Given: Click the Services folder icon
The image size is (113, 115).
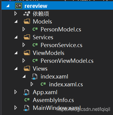Looking at the screenshot, I should [x=27, y=37].
